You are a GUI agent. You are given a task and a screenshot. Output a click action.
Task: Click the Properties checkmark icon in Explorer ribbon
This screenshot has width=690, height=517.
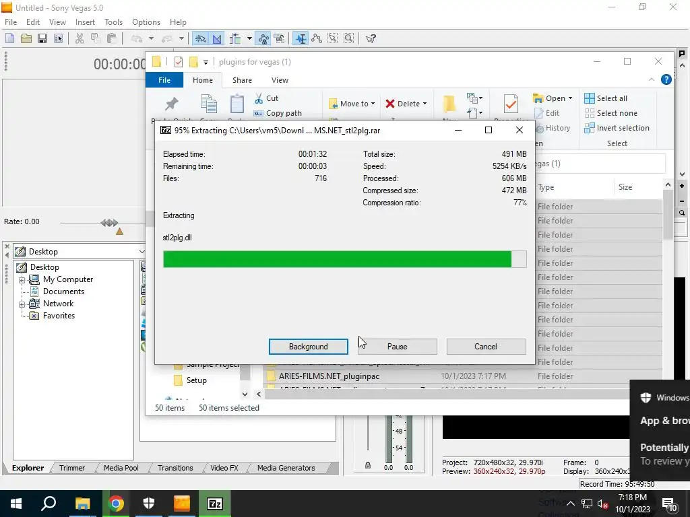[511, 104]
